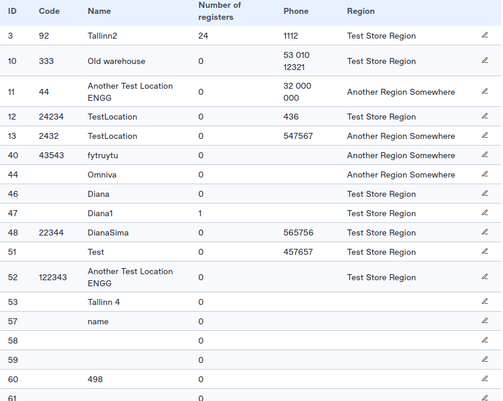Image resolution: width=503 pixels, height=401 pixels.
Task: Modify the DianaSima row via pencil
Action: (484, 232)
